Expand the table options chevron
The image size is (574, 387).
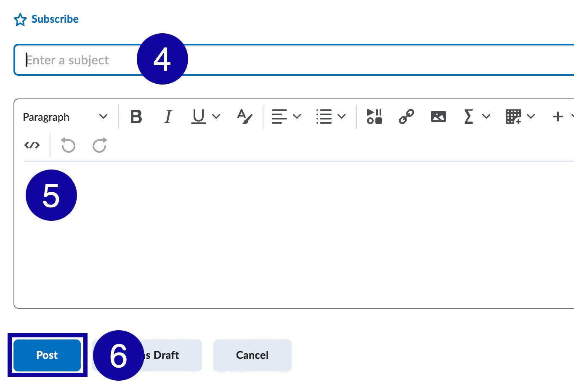click(531, 117)
